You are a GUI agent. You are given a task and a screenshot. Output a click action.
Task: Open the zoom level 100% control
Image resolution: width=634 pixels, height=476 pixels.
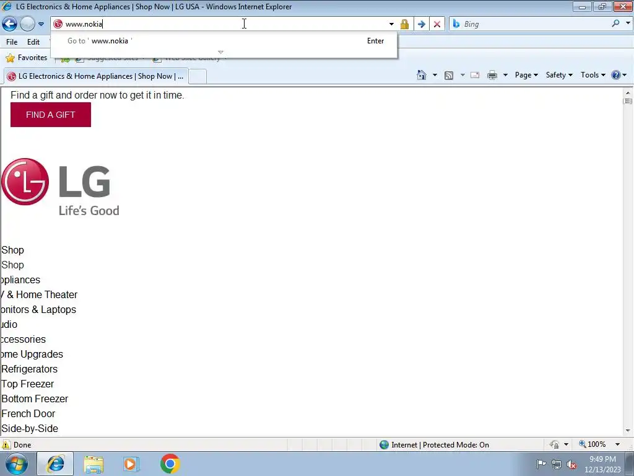point(593,444)
